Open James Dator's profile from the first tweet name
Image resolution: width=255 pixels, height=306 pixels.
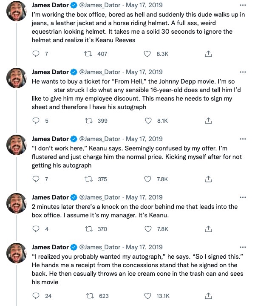50,5
